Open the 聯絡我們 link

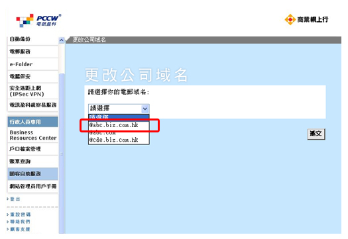tap(20, 222)
